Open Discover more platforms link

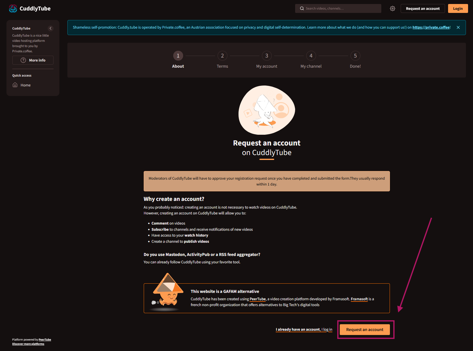click(x=28, y=344)
